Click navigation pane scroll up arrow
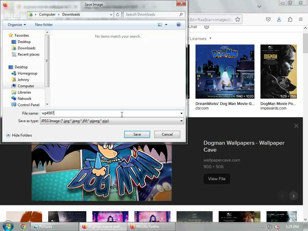The height and width of the screenshot is (231, 308). click(x=47, y=32)
